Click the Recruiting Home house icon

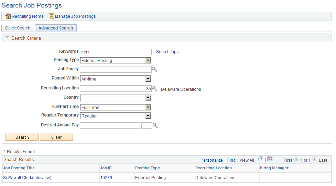click(x=8, y=16)
